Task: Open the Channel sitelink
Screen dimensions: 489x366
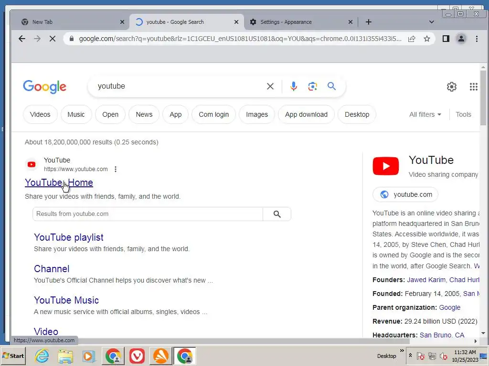Action: click(x=52, y=269)
